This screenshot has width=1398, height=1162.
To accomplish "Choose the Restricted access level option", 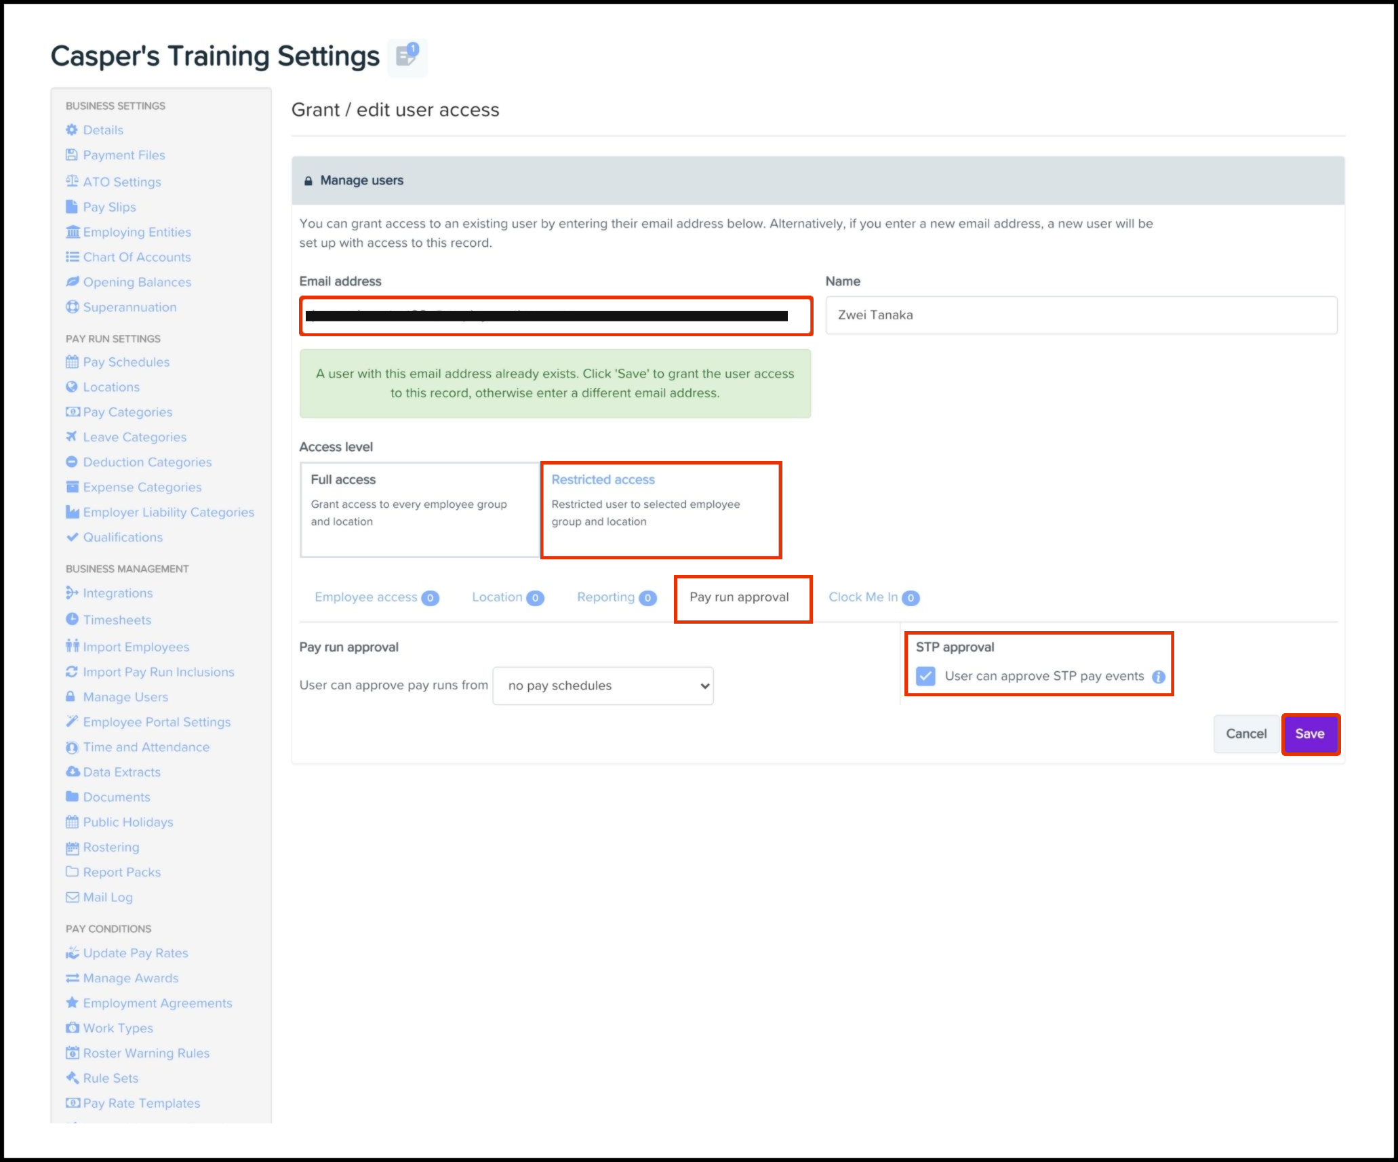I will click(x=660, y=509).
